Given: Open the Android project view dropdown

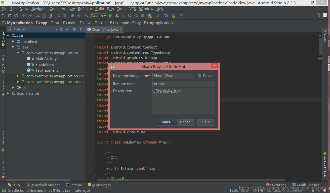Looking at the screenshot, I should (33, 29).
